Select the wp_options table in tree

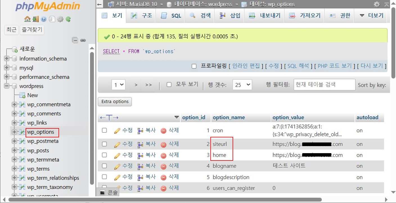pyautogui.click(x=40, y=132)
